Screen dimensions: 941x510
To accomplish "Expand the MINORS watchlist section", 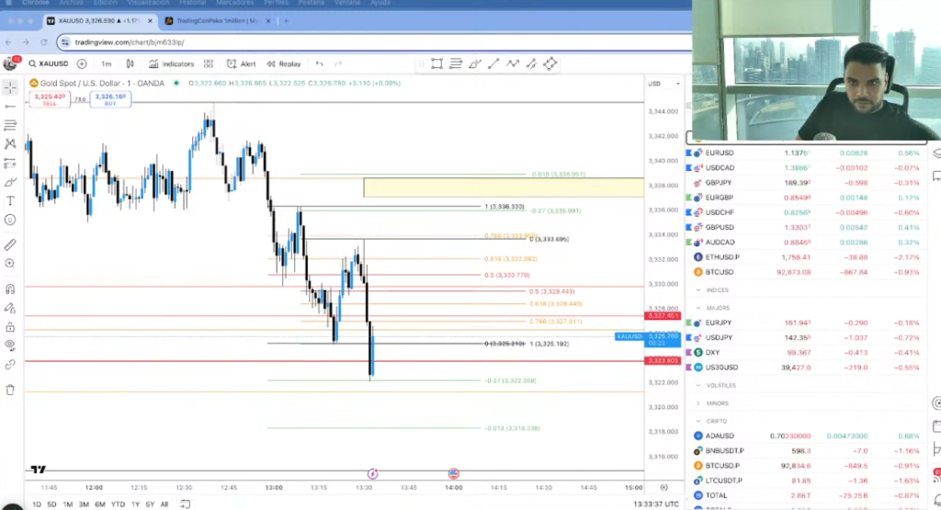I will [x=698, y=403].
